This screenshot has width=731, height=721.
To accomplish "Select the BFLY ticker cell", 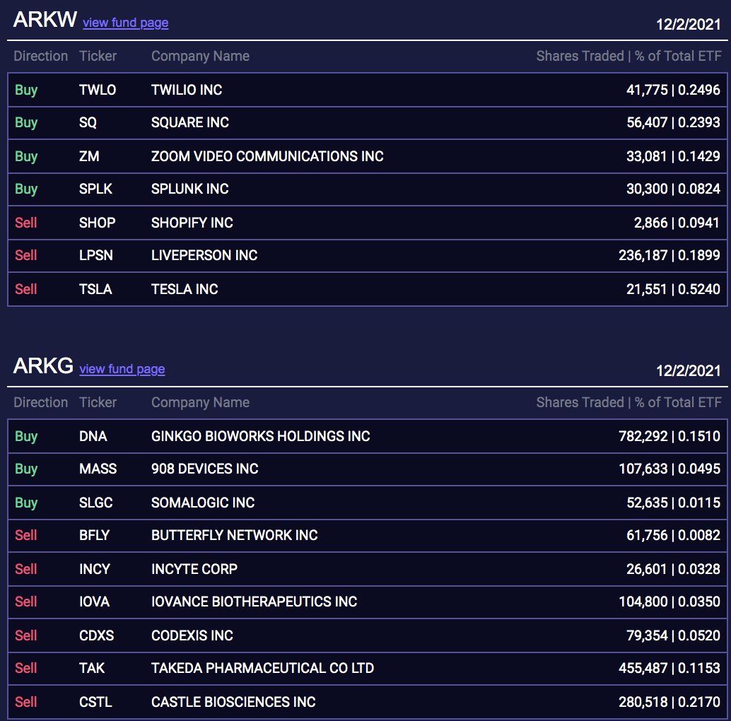I will pos(94,535).
